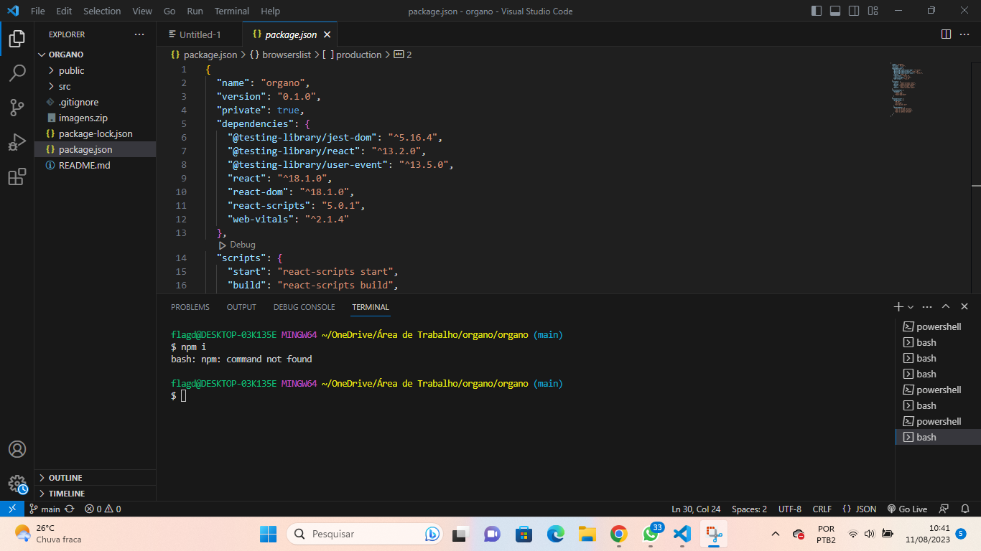Switch to the PROBLEMS panel tab

(190, 307)
